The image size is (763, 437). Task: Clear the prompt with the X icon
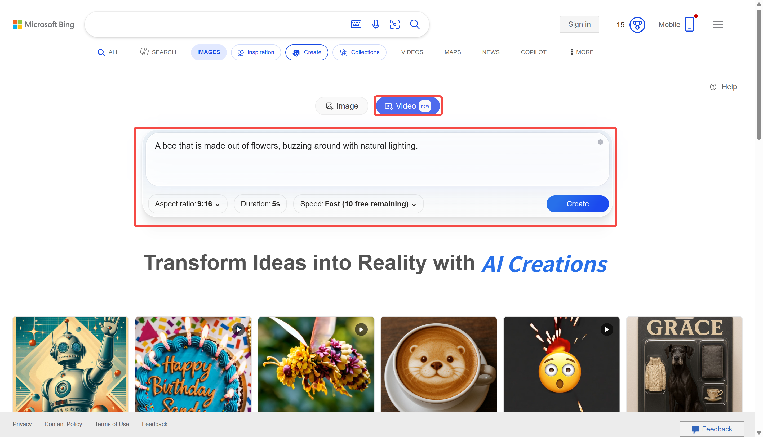pyautogui.click(x=600, y=142)
